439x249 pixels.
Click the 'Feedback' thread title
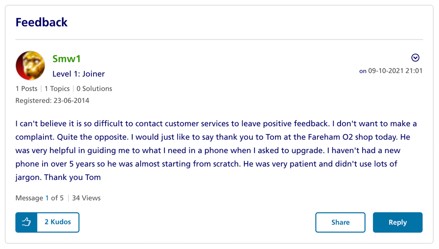tap(42, 22)
